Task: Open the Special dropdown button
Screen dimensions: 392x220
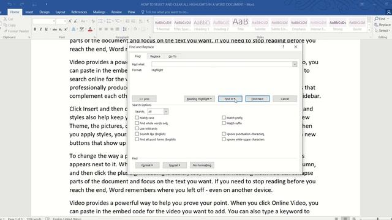Action: pos(174,165)
